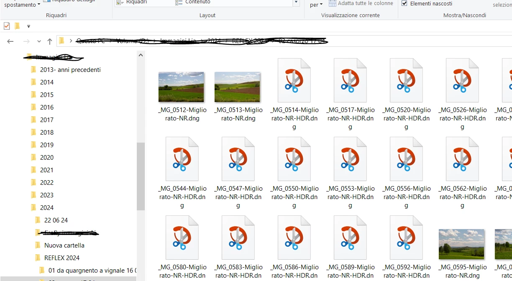The image size is (512, 281).
Task: Select _MG_0517-Migliorato-NR-HDR.dng file icon
Action: (350, 80)
